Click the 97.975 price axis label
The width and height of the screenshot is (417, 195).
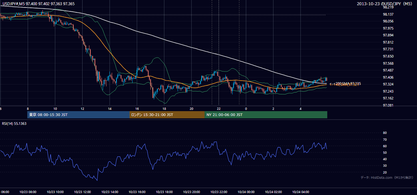coord(388,28)
